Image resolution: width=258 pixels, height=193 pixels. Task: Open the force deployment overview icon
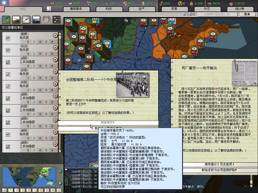pos(56,19)
